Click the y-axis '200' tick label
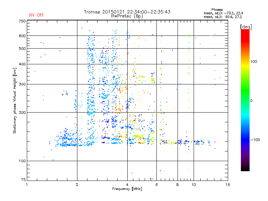This screenshot has height=201, width=268. click(22, 113)
